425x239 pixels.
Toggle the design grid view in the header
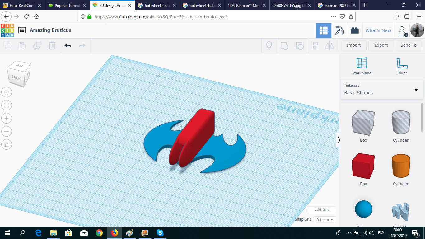click(x=324, y=30)
